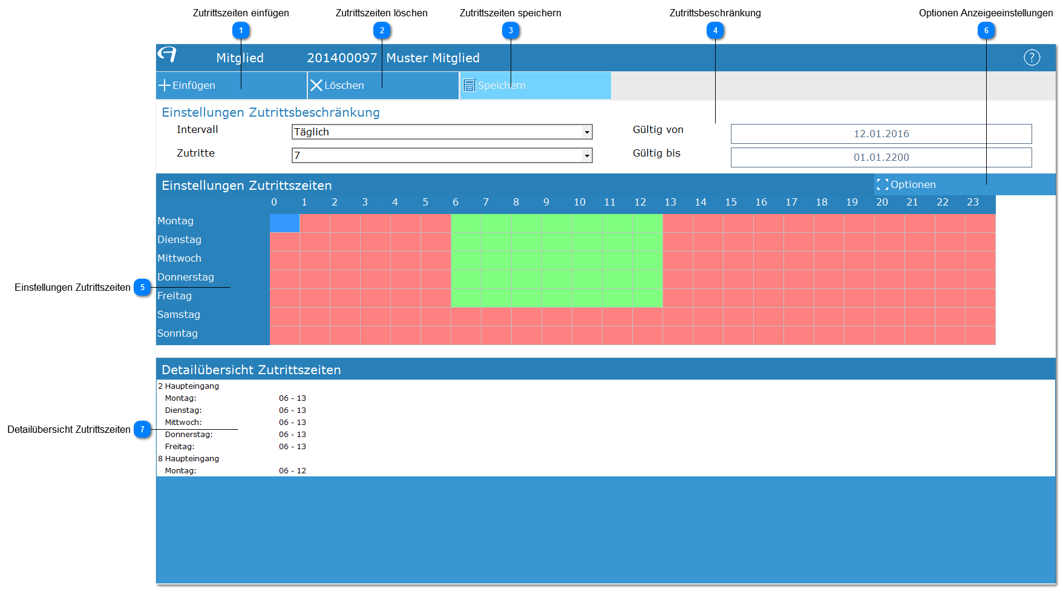
Task: Open the Optionen display settings
Action: point(964,185)
